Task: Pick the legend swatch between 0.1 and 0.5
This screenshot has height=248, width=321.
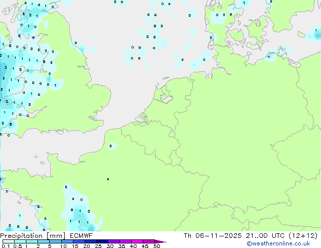Action: click(9, 241)
